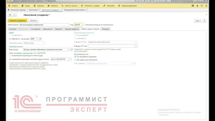The image size is (215, 121).
Task: Select 'По настройкам сотрудника' radio button
Action: [x=75, y=57]
